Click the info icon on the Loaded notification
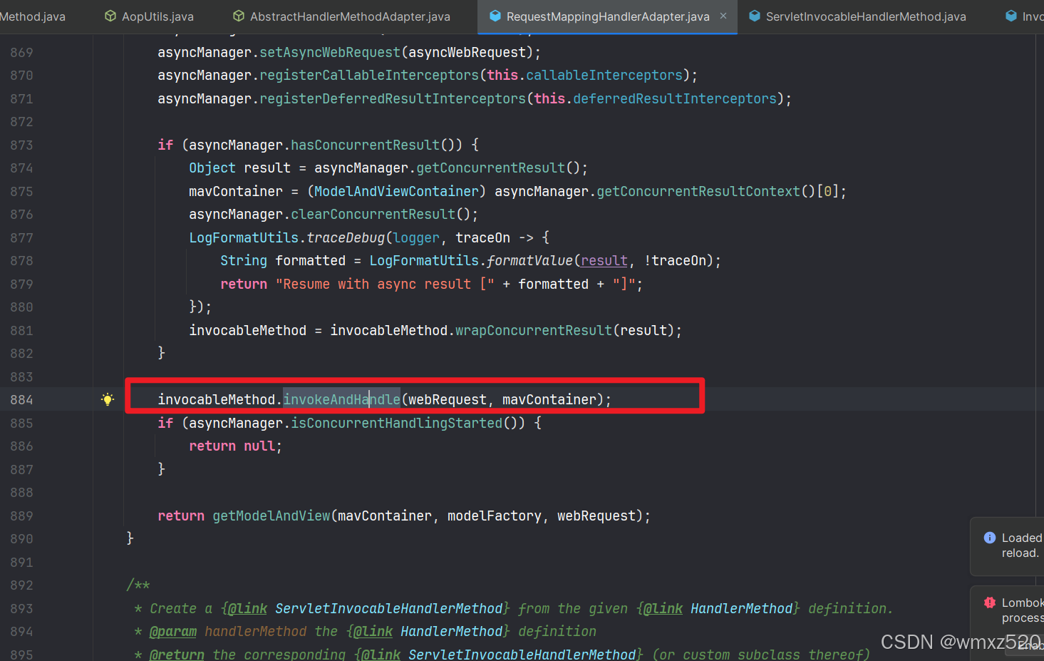The height and width of the screenshot is (661, 1044). click(x=990, y=538)
